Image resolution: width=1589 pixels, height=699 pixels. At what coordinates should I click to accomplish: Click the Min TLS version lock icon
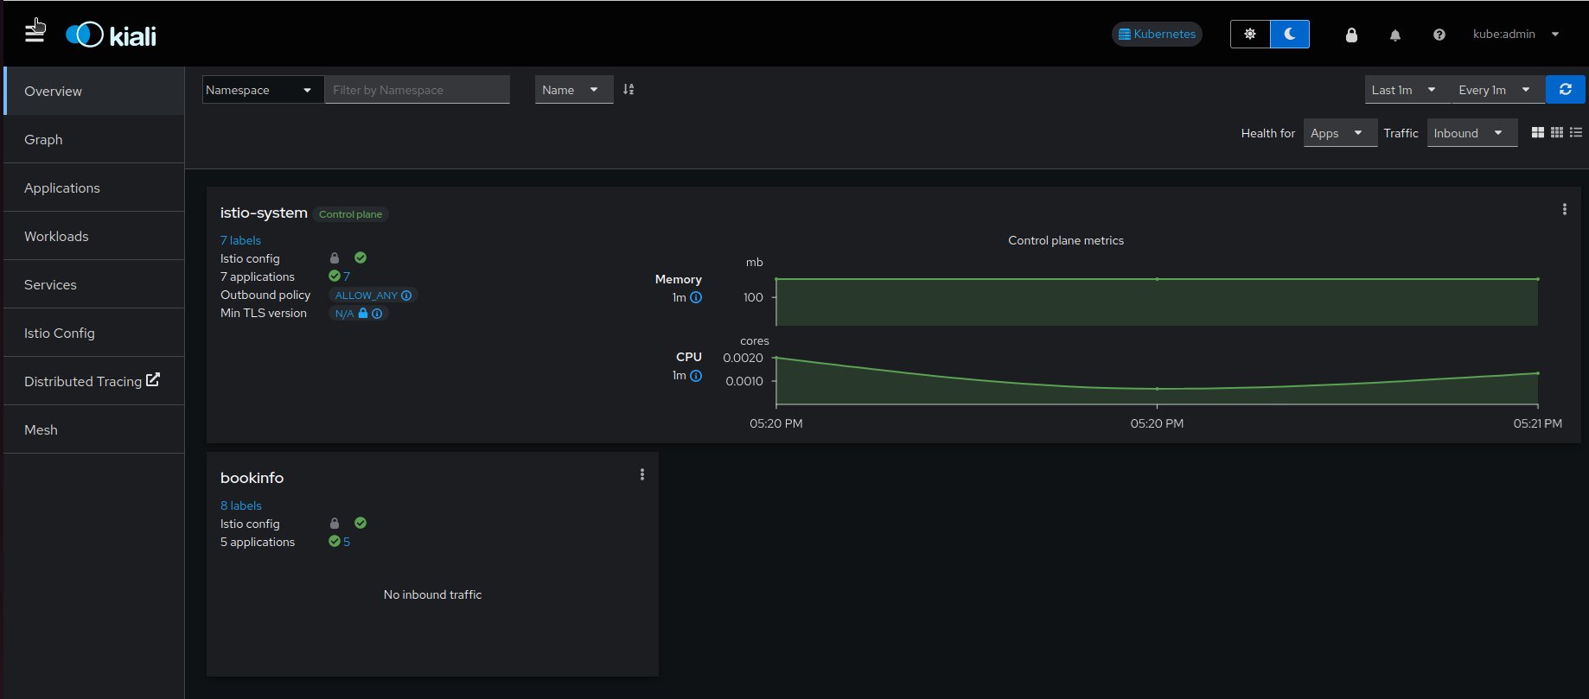[x=363, y=314]
